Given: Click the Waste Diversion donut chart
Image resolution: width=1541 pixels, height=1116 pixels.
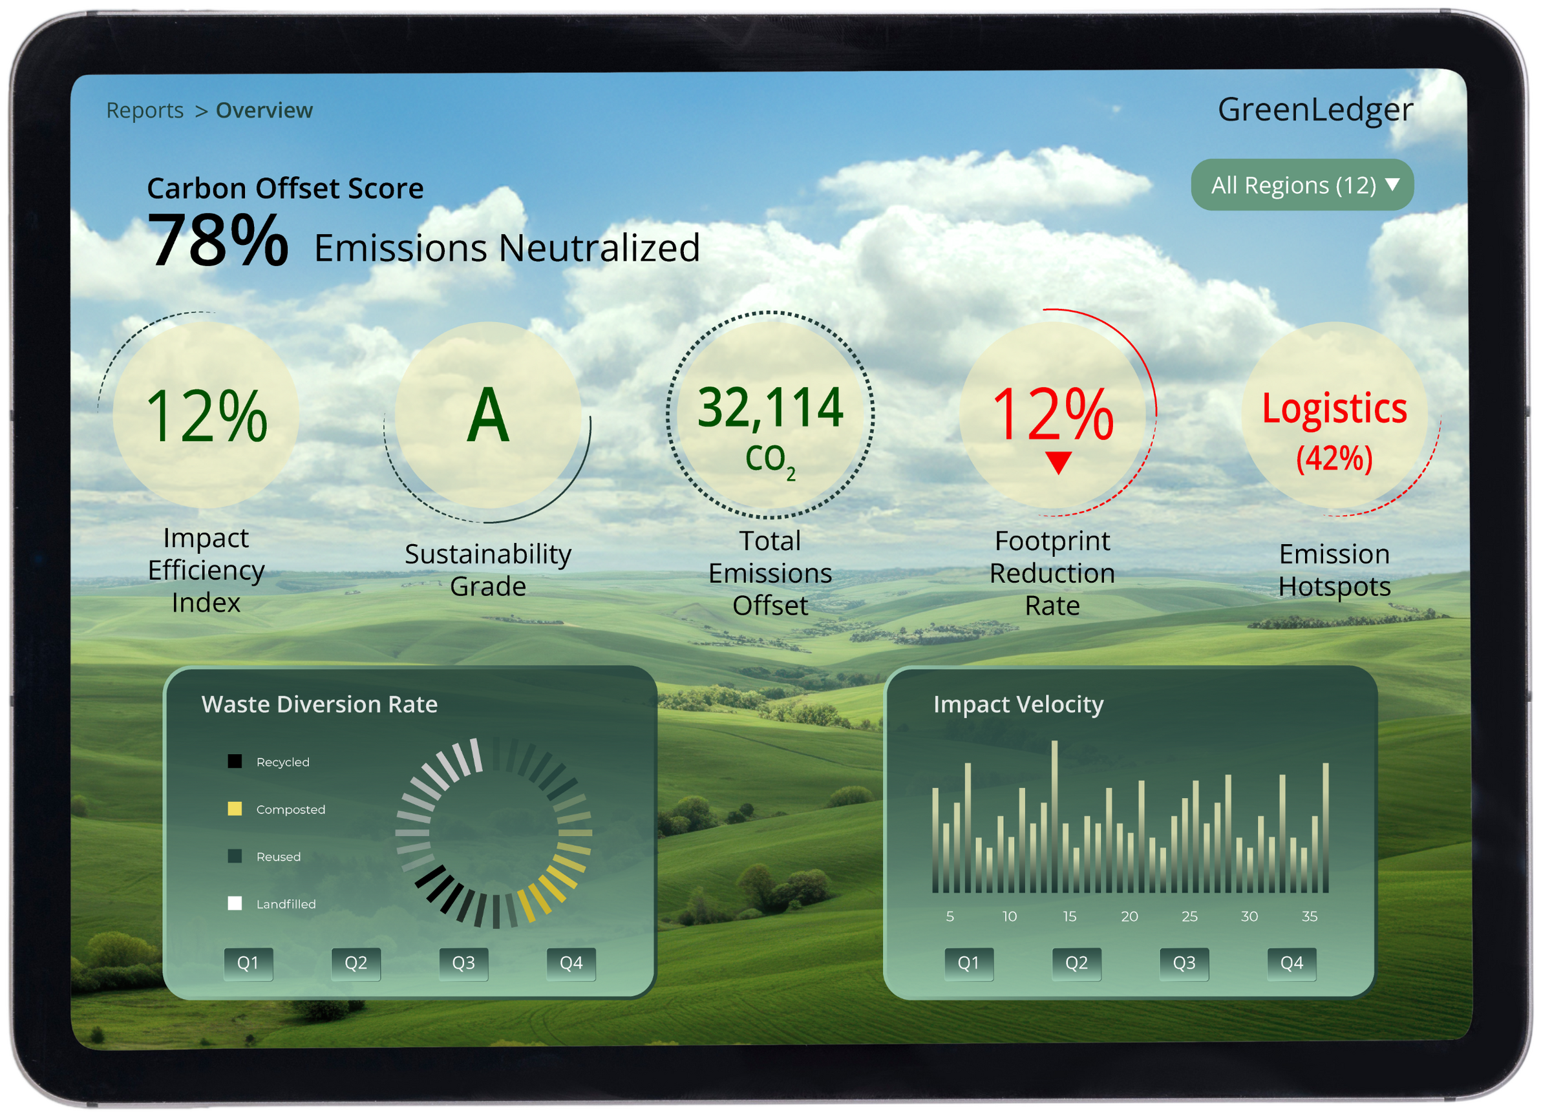Looking at the screenshot, I should click(494, 833).
